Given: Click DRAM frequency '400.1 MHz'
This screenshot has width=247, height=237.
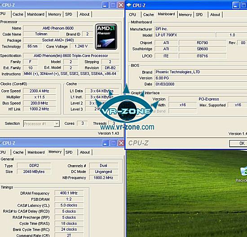Looking at the screenshot, I should pos(69,193).
